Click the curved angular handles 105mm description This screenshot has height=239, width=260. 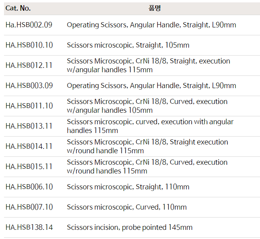pos(147,106)
